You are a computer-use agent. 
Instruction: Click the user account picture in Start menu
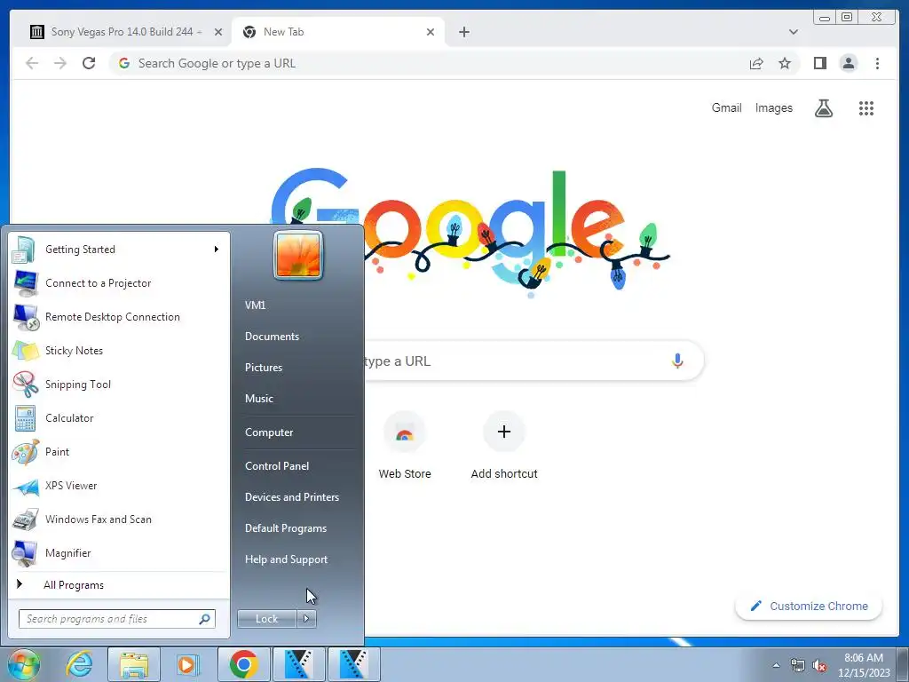click(x=298, y=255)
